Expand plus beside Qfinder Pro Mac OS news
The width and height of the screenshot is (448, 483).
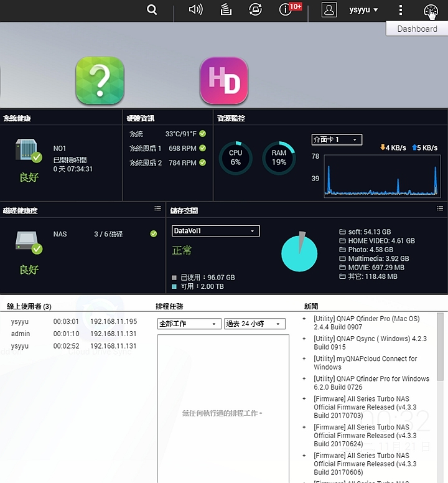coord(304,319)
